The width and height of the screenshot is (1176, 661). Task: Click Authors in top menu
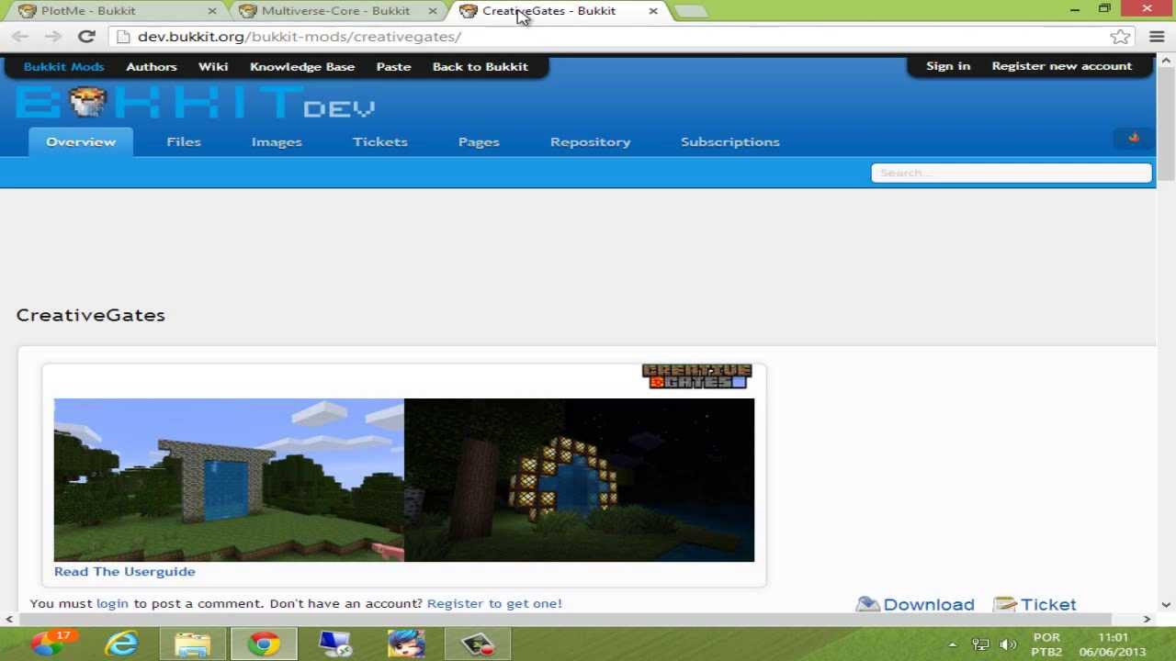151,66
